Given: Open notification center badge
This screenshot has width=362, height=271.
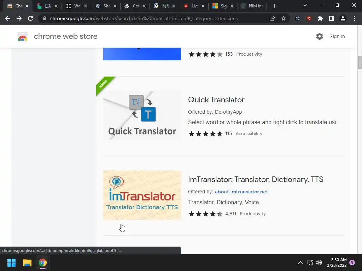Looking at the screenshot, I should point(352,263).
